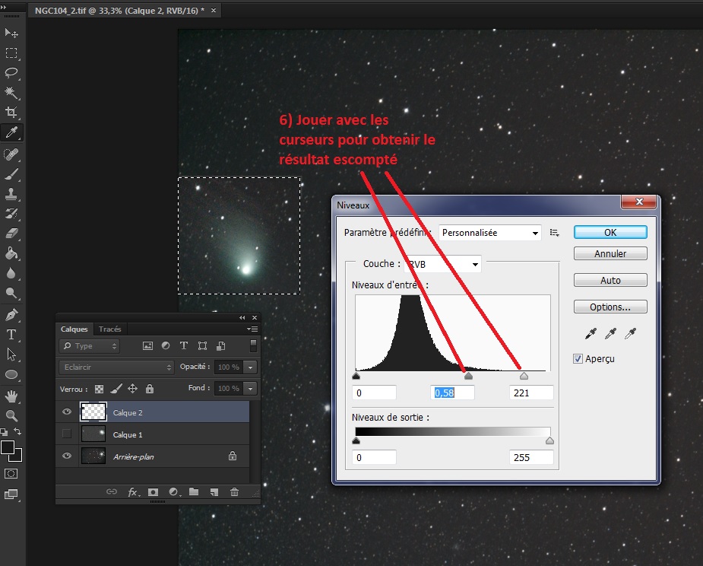Select the Calques tab
The height and width of the screenshot is (566, 703).
pos(74,329)
